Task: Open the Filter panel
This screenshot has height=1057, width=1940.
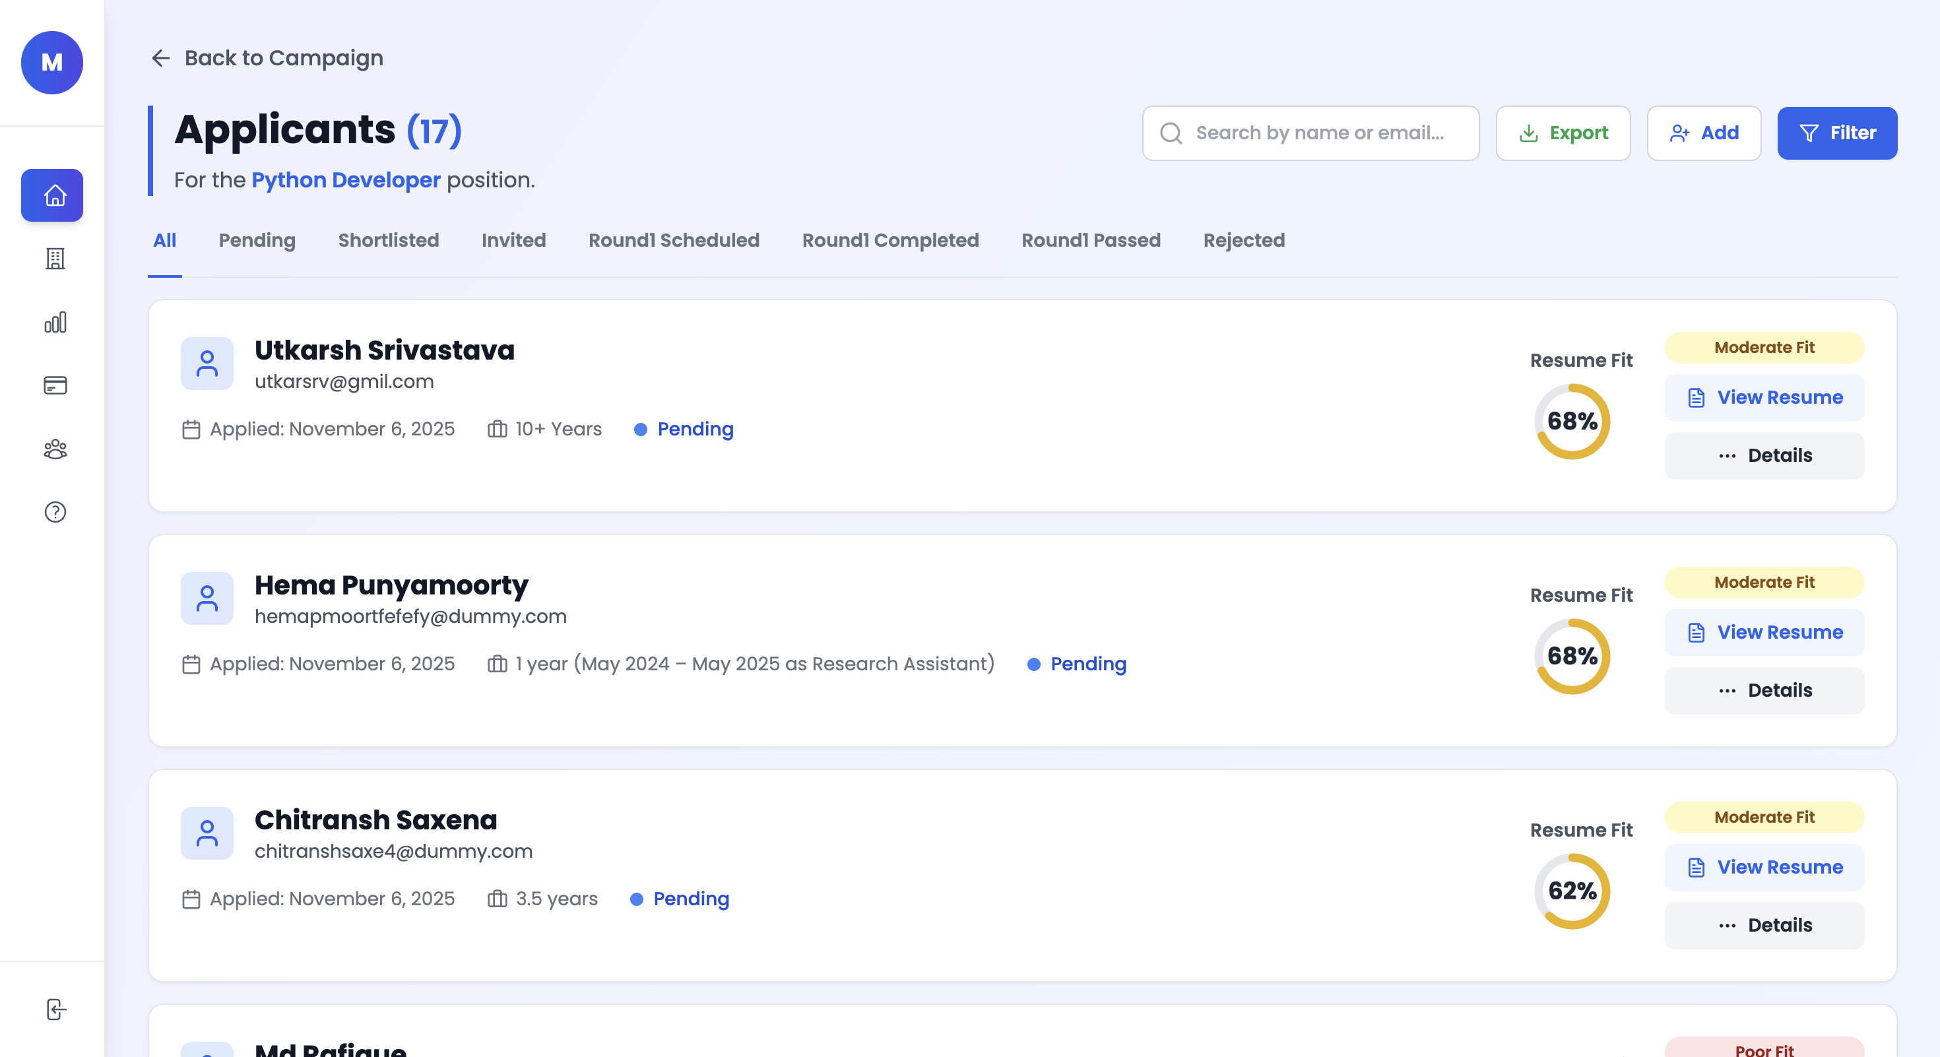Action: [1837, 133]
